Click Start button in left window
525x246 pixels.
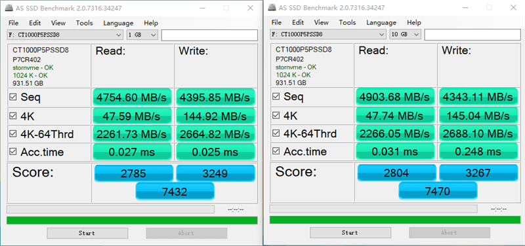[87, 233]
